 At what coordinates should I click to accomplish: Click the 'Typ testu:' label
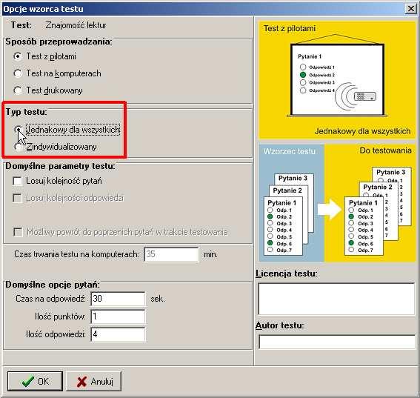point(26,112)
